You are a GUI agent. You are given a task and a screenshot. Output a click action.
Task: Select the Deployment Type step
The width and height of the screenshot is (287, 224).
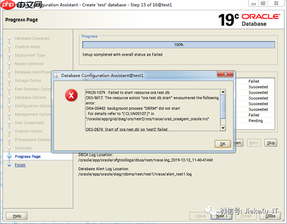[30, 55]
